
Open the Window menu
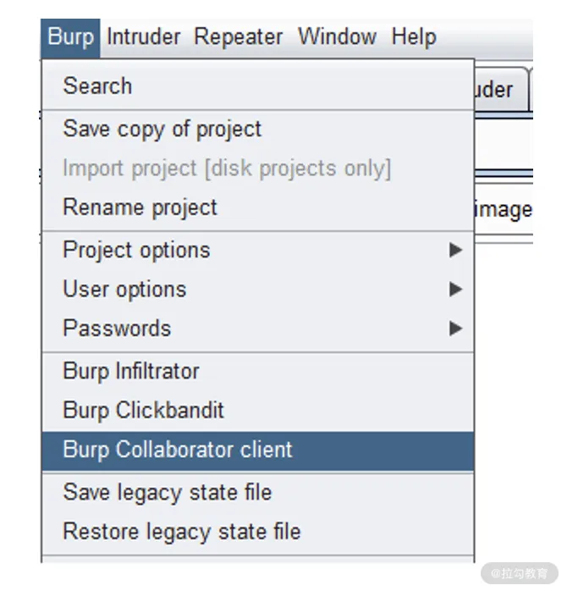pyautogui.click(x=337, y=38)
